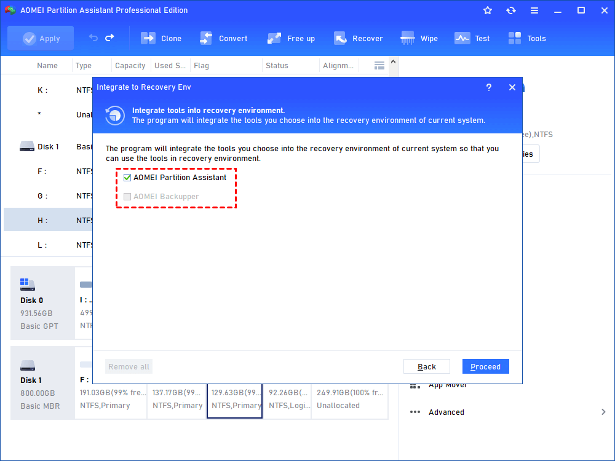Sort by the Capacity column header
The width and height of the screenshot is (615, 461).
click(130, 66)
